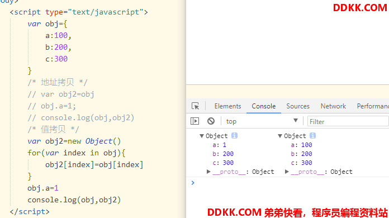Select property a: 100 in second Object

coord(301,145)
